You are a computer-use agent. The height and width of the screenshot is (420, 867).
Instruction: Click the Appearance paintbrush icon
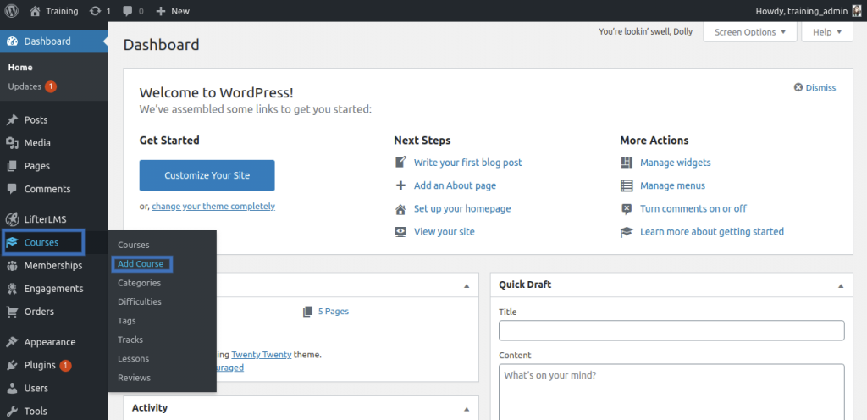12,342
